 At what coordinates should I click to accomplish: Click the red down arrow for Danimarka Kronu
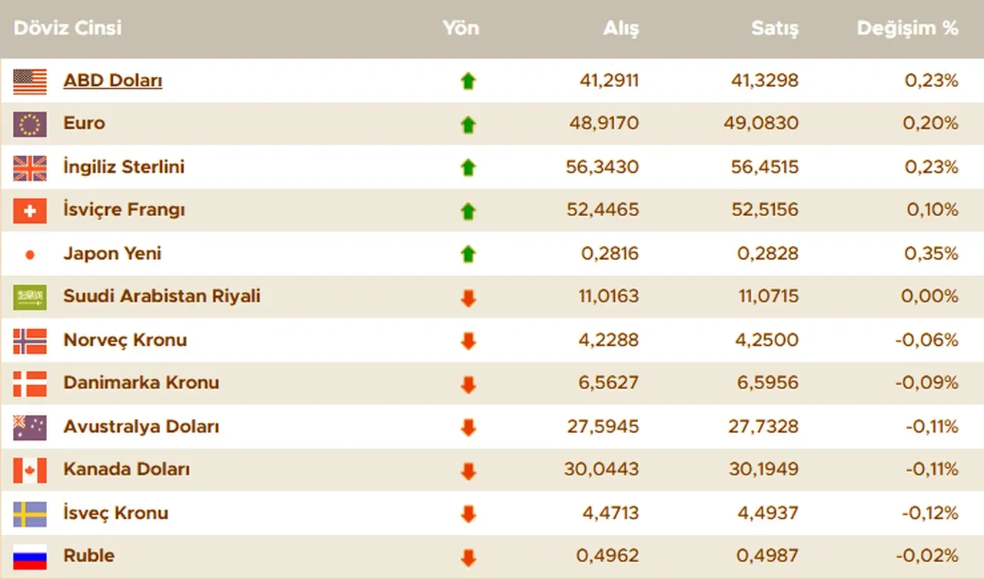(469, 383)
